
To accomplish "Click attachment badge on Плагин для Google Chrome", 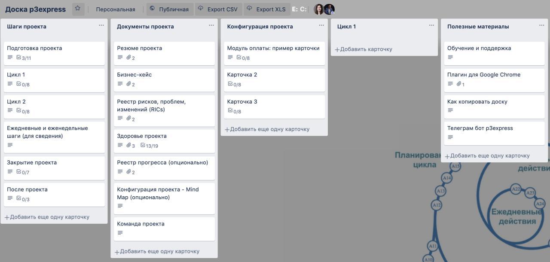I will coord(461,84).
